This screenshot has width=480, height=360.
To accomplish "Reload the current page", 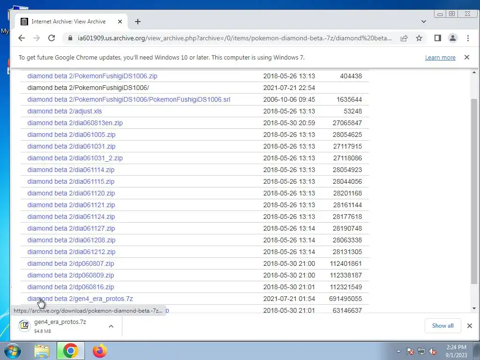I will [x=52, y=38].
